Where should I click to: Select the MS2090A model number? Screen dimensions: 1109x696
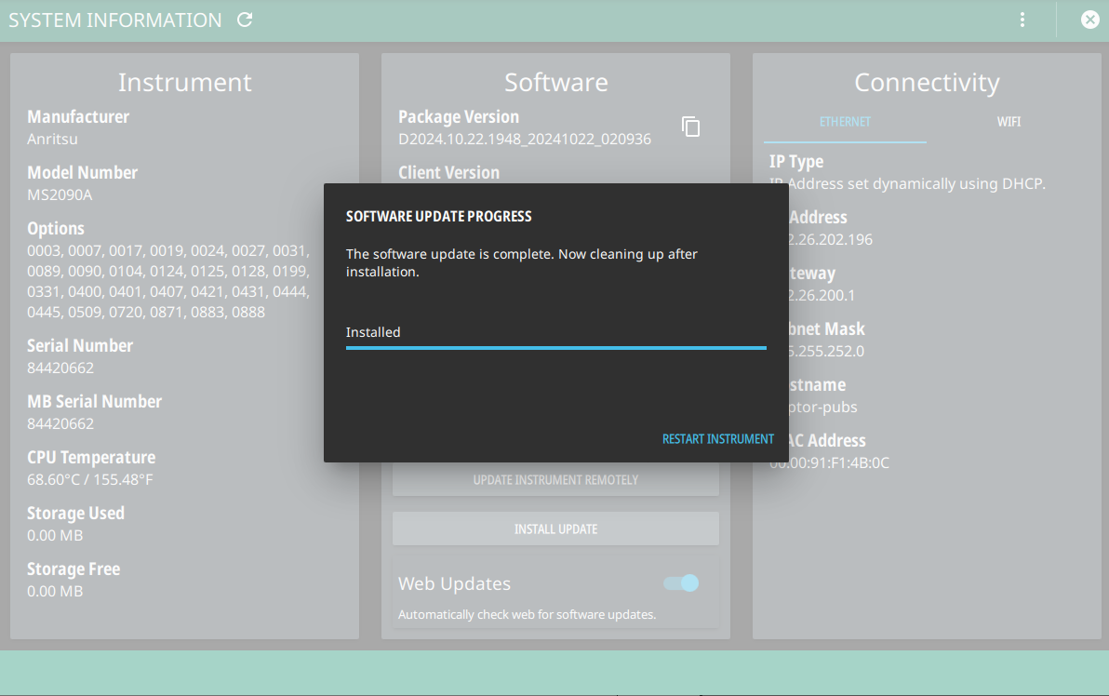coord(60,195)
